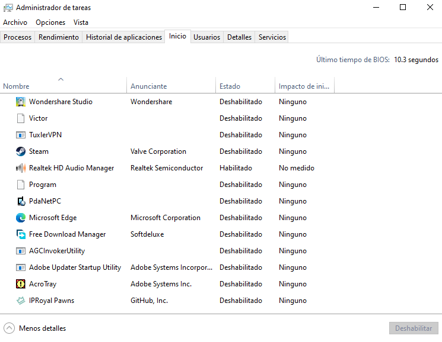Viewport: 442px width, 342px height.
Task: Open the Vista menu
Action: pyautogui.click(x=81, y=22)
